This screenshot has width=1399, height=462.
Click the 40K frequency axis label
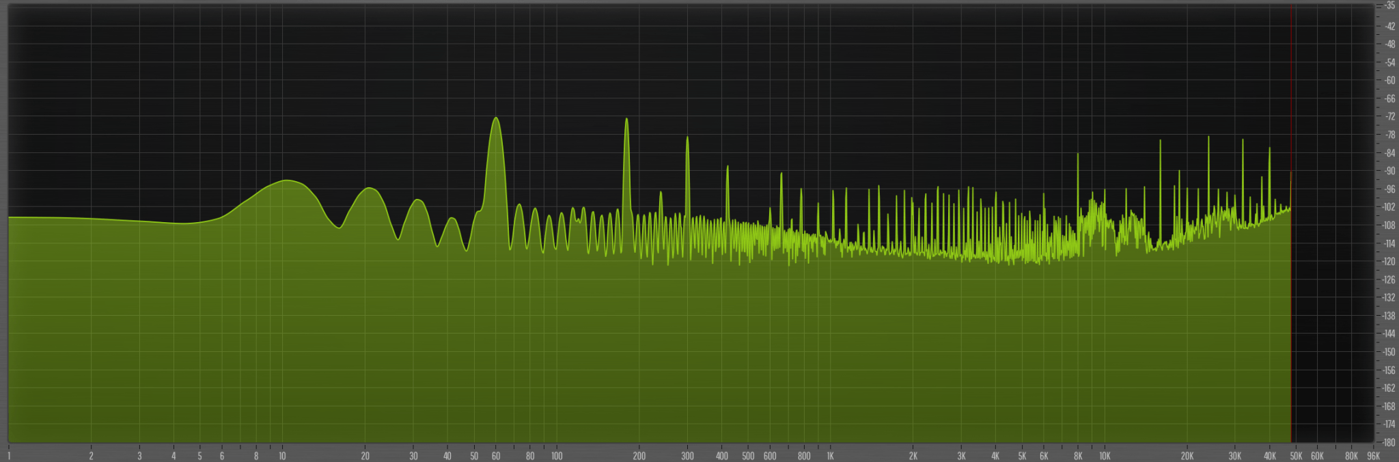pyautogui.click(x=1270, y=456)
